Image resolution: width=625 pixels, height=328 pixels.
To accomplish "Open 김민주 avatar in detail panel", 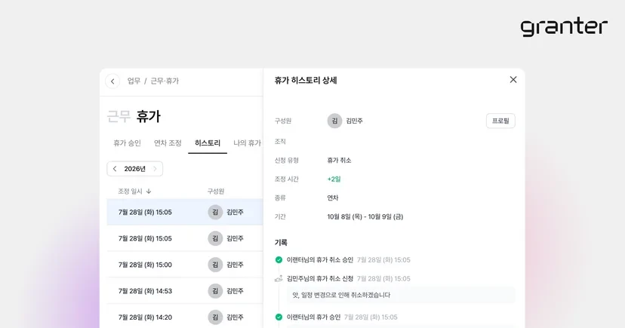I will (334, 121).
